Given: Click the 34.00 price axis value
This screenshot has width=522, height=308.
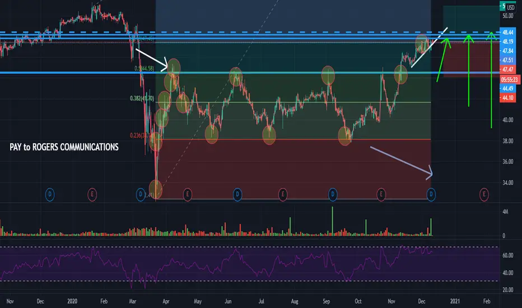Looking at the screenshot, I should (x=507, y=183).
